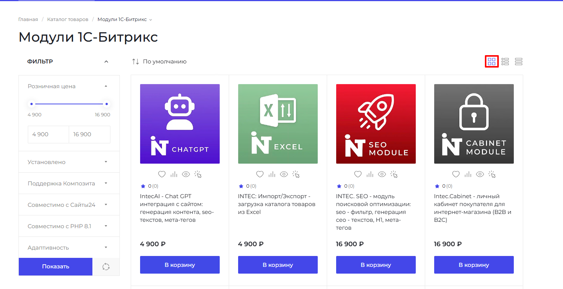Open Каталог товаров breadcrumb
This screenshot has height=289, width=563.
[x=68, y=20]
